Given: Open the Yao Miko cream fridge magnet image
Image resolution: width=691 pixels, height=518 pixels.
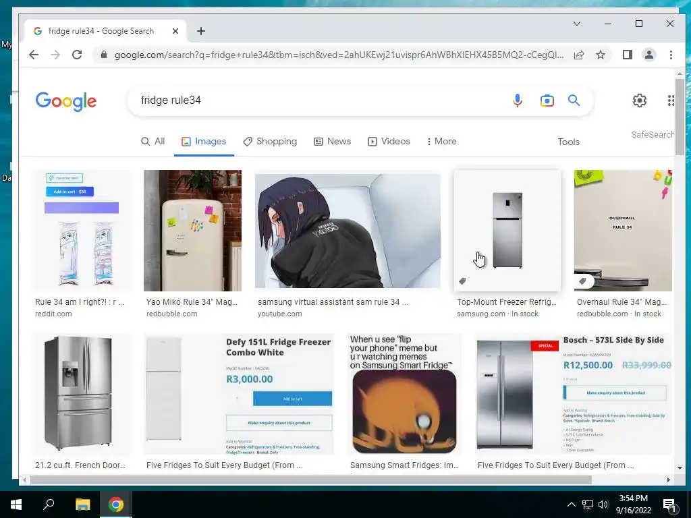Looking at the screenshot, I should click(x=192, y=231).
